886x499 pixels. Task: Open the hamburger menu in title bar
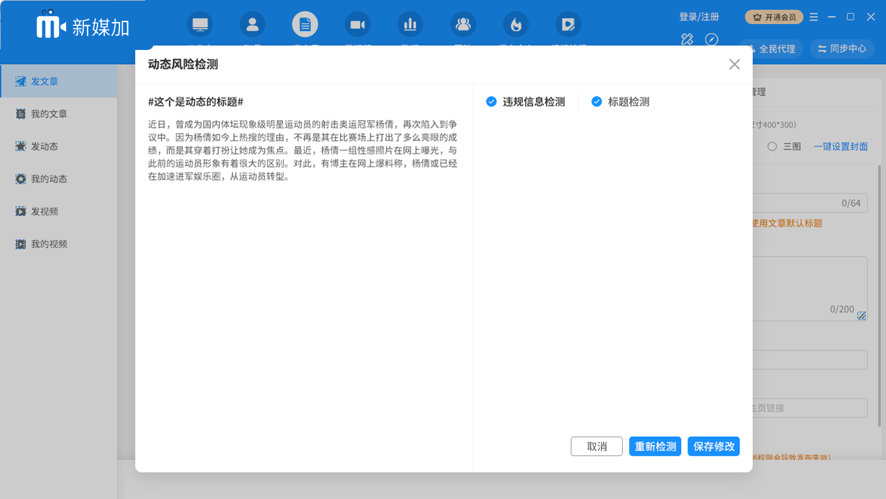(x=814, y=17)
